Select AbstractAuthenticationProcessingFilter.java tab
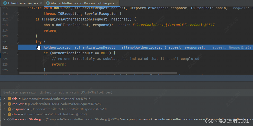The image size is (253, 126). [82, 3]
